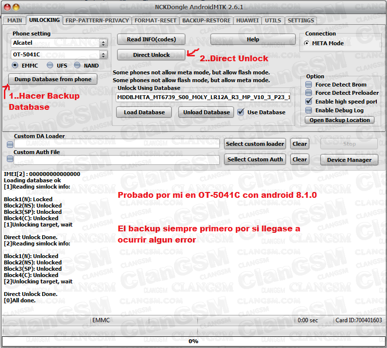The image size is (387, 348).
Task: Enable Force Detect Preloader option
Action: tap(309, 93)
